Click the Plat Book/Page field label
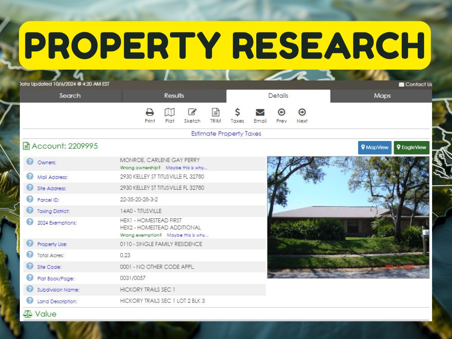The image size is (452, 339). tap(56, 279)
